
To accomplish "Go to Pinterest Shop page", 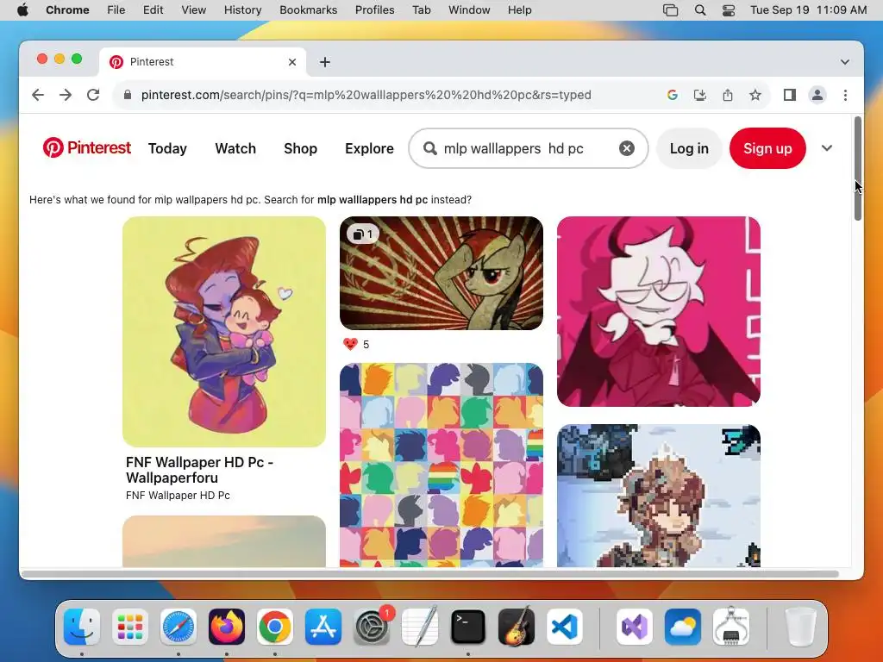I will (x=300, y=148).
